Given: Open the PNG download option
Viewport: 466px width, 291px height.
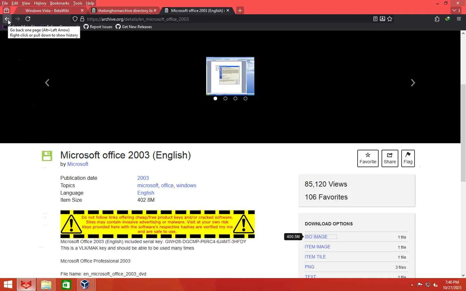Looking at the screenshot, I should pyautogui.click(x=309, y=267).
